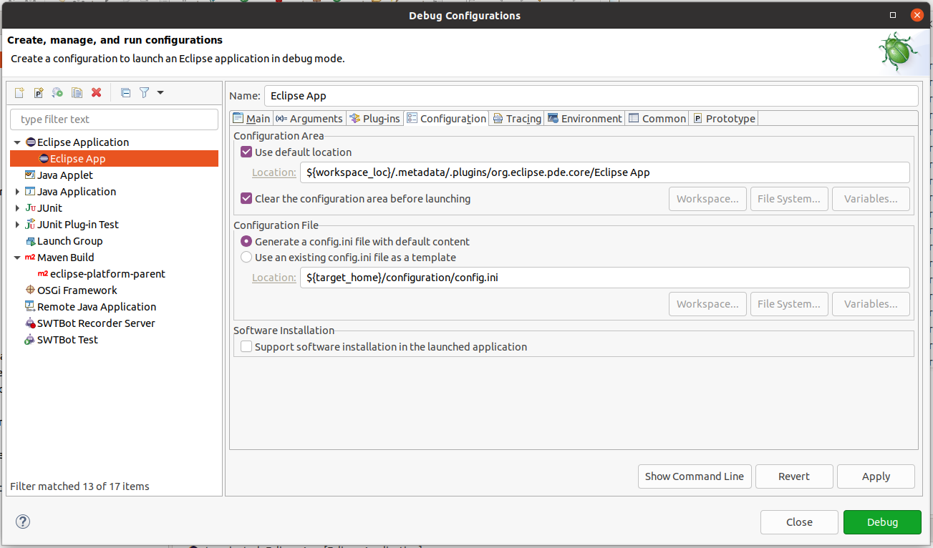Select SWTBot Test entry
The height and width of the screenshot is (548, 933).
[x=67, y=340]
